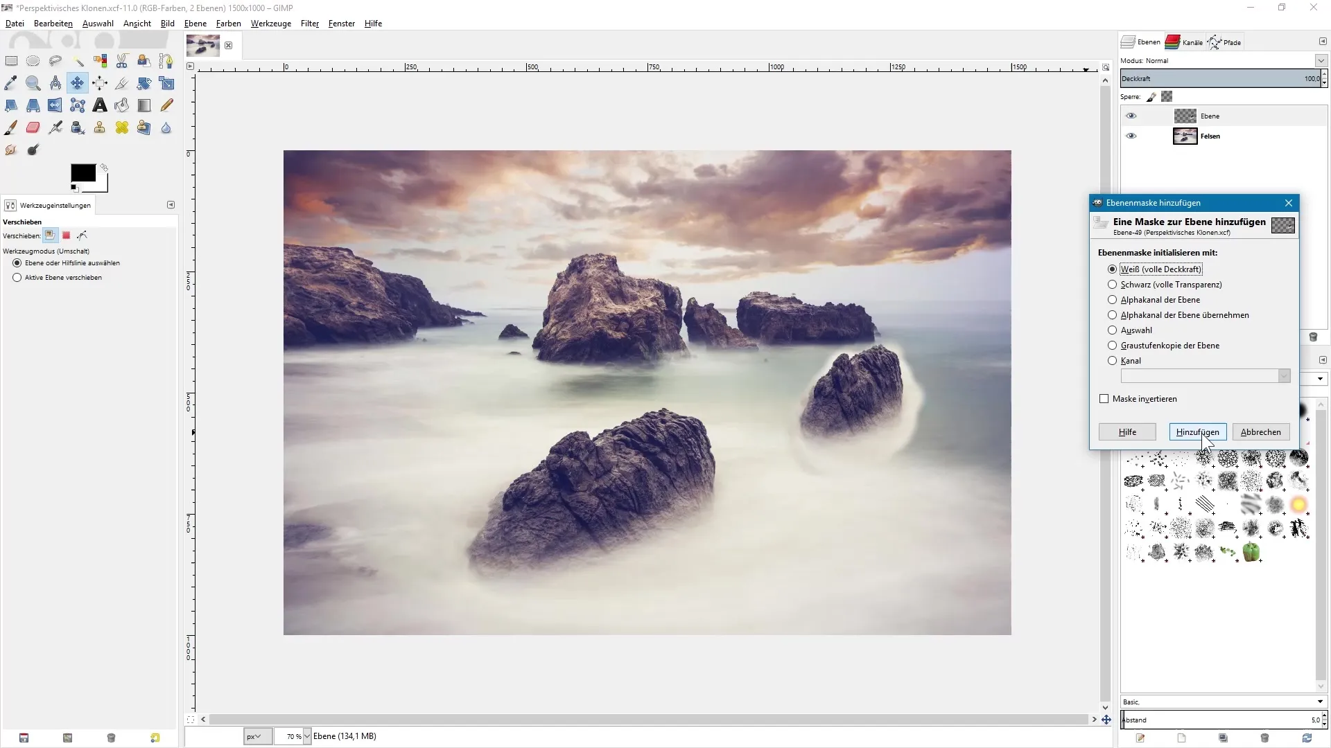Select the Pencil tool
Screen dimensions: 1331x748
coord(166,105)
